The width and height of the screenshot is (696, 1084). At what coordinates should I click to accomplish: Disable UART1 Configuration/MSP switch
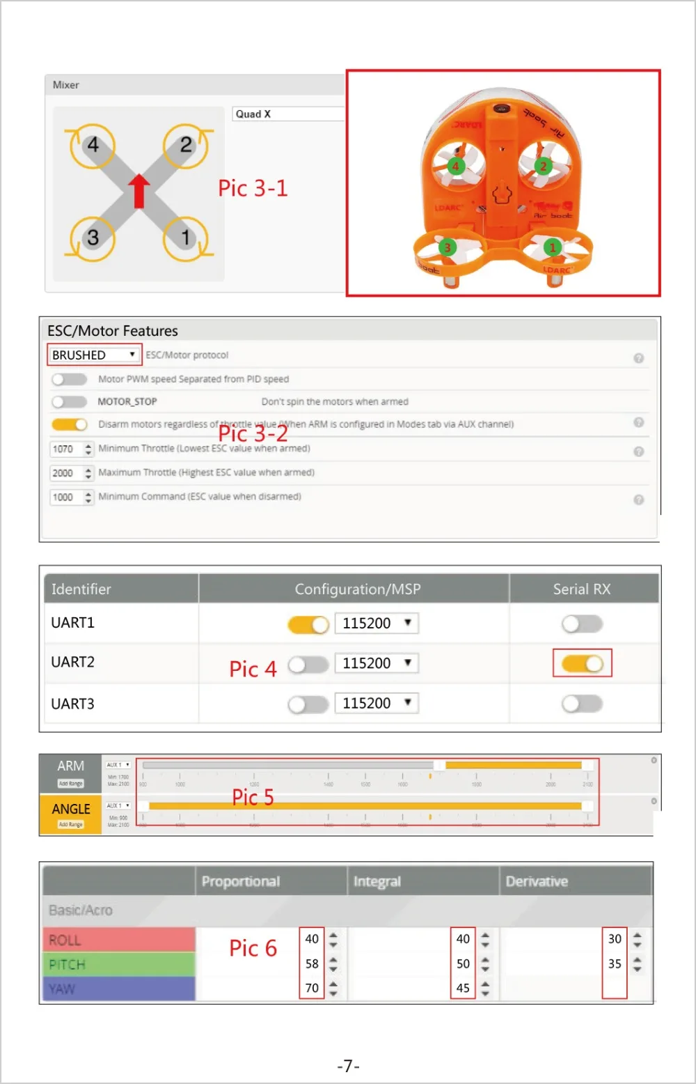[x=308, y=625]
